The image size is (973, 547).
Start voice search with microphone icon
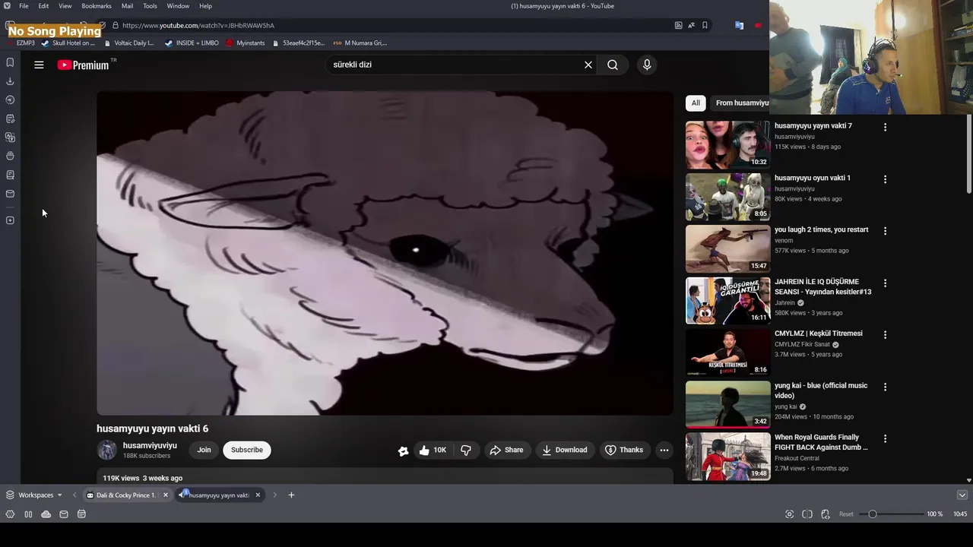647,65
